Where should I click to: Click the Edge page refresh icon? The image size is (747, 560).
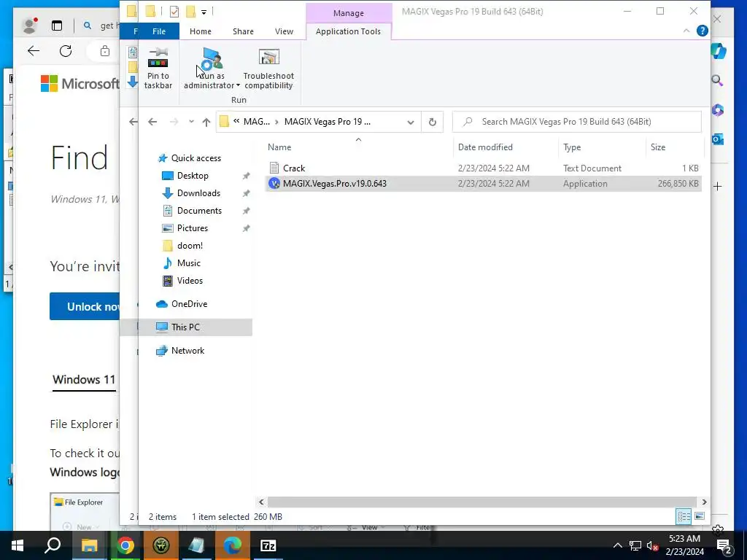coord(66,51)
